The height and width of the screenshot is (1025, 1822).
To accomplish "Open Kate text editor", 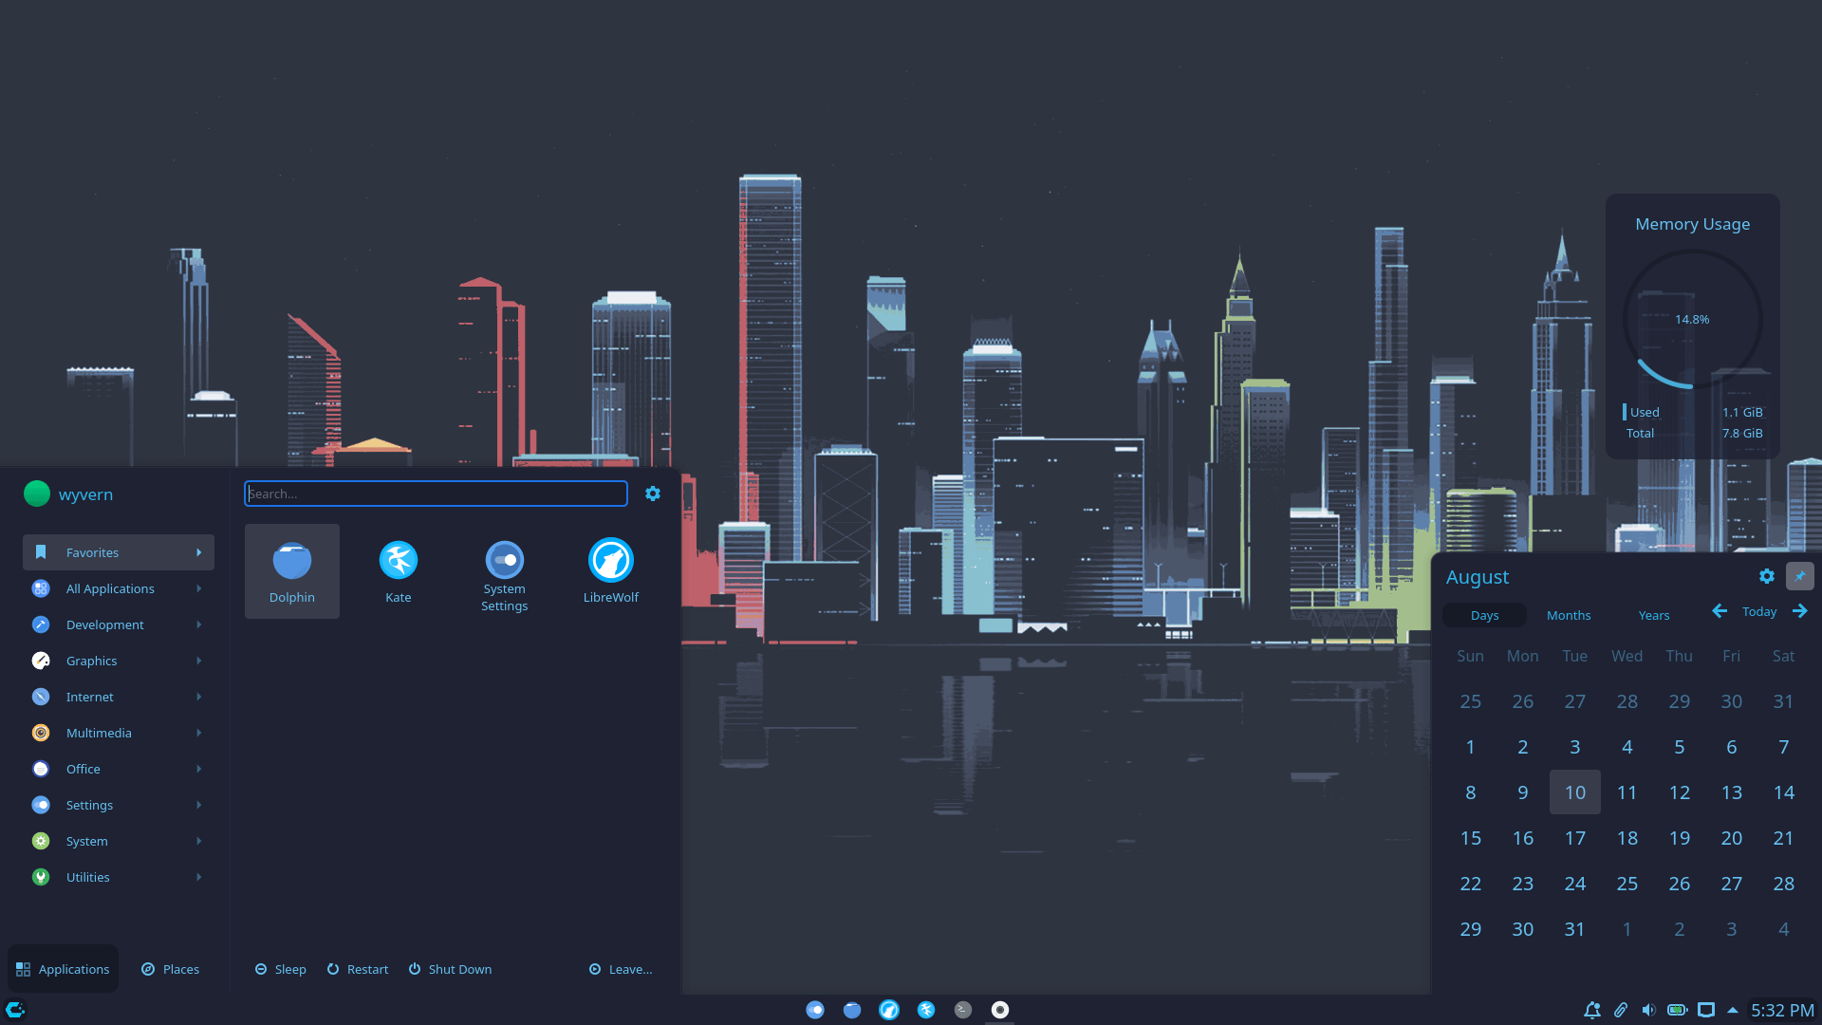I will [398, 570].
